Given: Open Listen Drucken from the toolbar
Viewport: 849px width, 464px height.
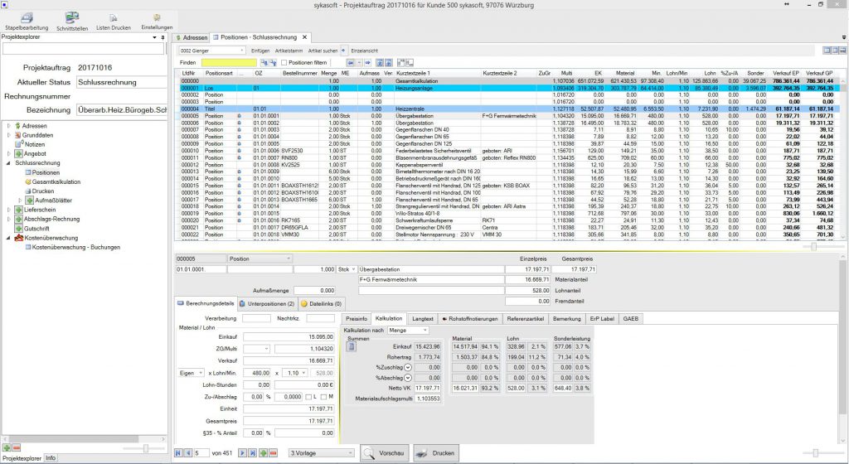Looking at the screenshot, I should pyautogui.click(x=113, y=19).
